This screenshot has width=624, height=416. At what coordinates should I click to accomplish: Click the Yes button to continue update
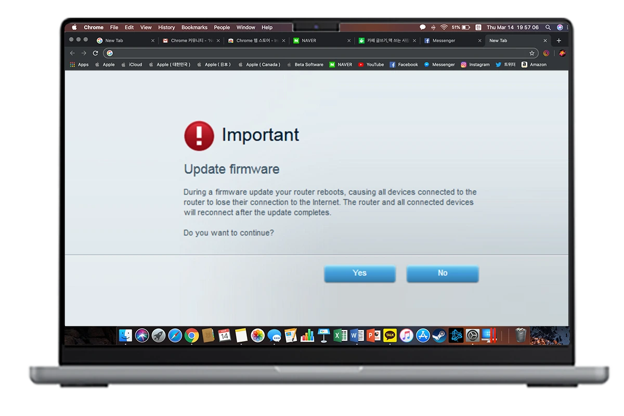(x=359, y=274)
